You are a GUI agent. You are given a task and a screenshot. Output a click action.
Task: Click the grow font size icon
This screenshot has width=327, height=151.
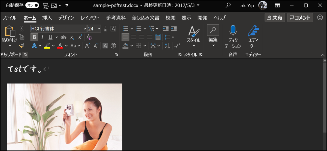[x=87, y=46]
